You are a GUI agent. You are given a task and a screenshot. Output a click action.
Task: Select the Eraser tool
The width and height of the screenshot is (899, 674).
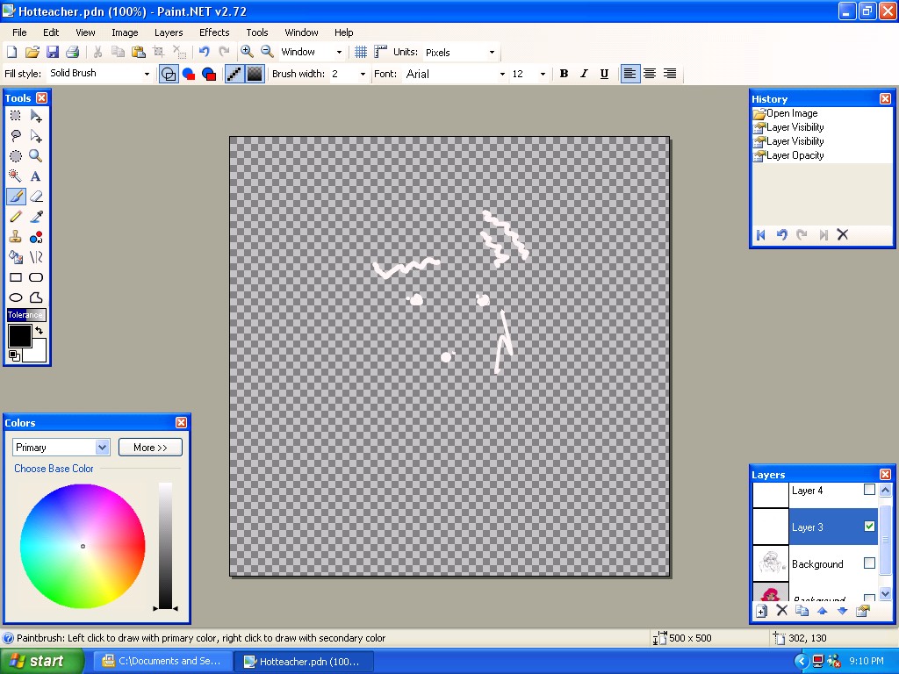click(x=35, y=197)
